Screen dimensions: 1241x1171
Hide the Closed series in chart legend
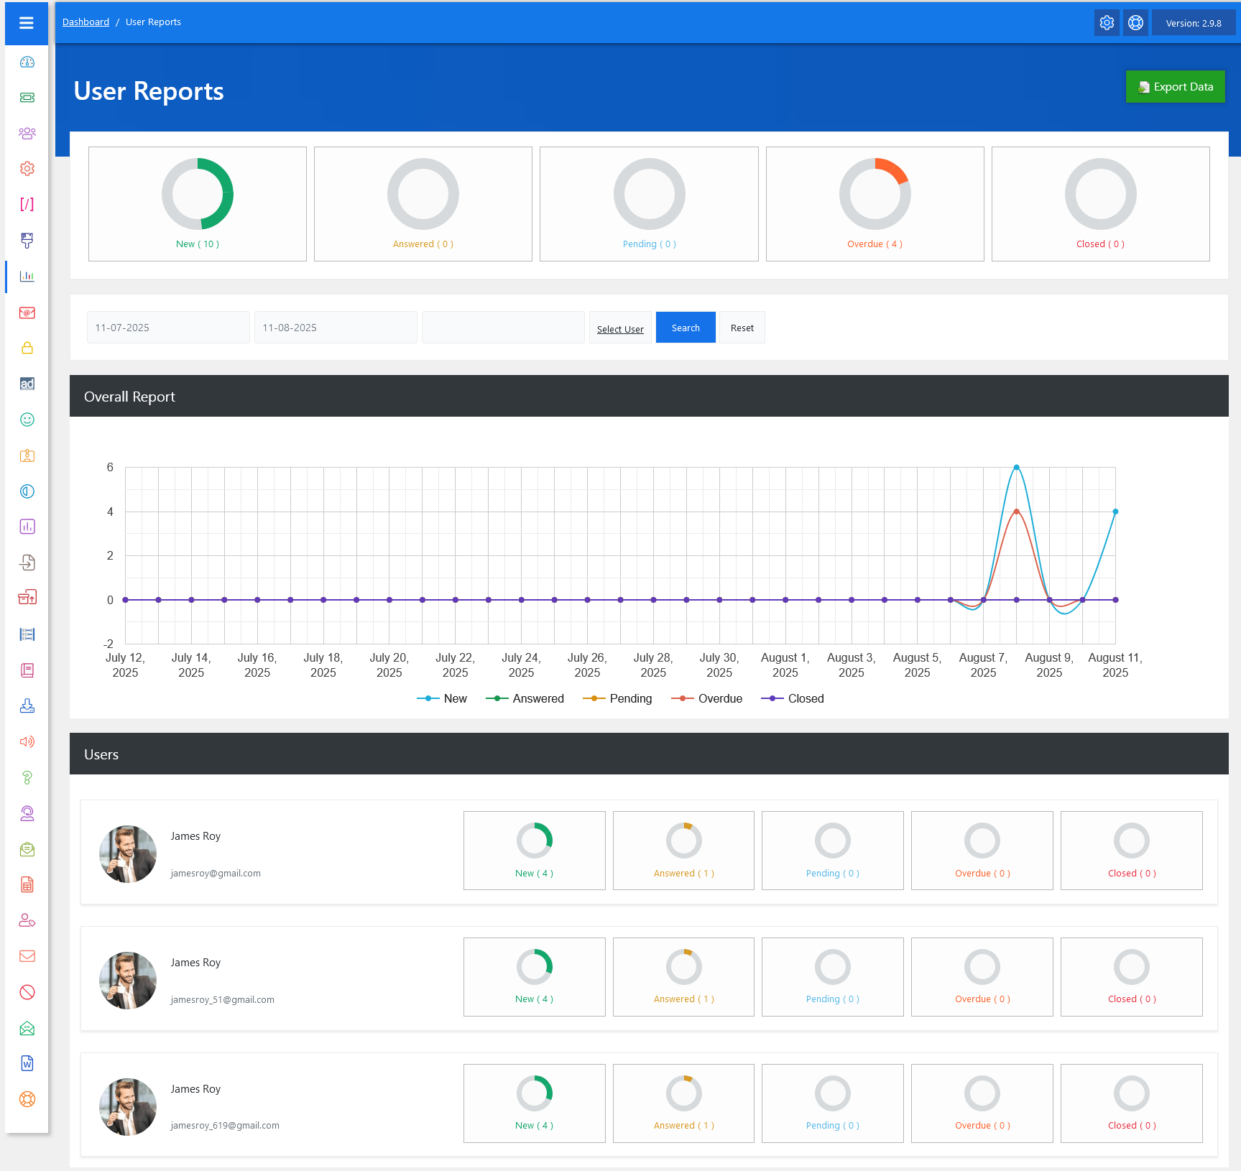point(793,698)
